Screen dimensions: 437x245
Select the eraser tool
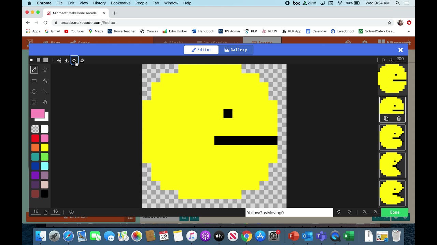(45, 70)
